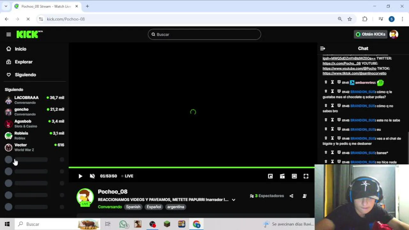Image resolution: width=409 pixels, height=230 pixels.
Task: Open WhatsApp from the taskbar
Action: point(124,224)
